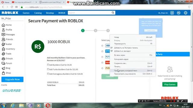Viewport: 193px width, 108px height.
Task: Click the Opera icon in the taskbar
Action: pos(48,105)
